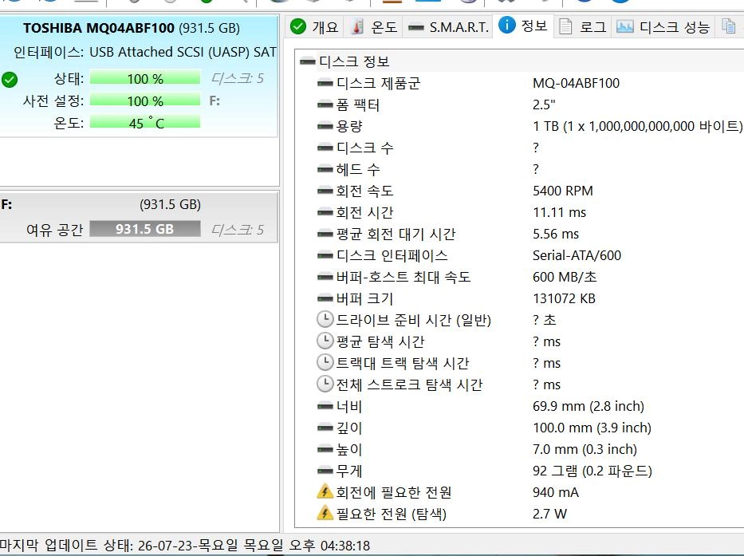
Task: Click the 사전 설정 100 % bar
Action: [x=144, y=101]
